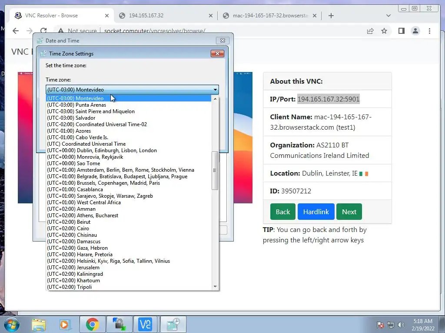Choose Sarajevo, Skopje, Warsaw, Zagreb
The width and height of the screenshot is (445, 333).
(x=129, y=196)
